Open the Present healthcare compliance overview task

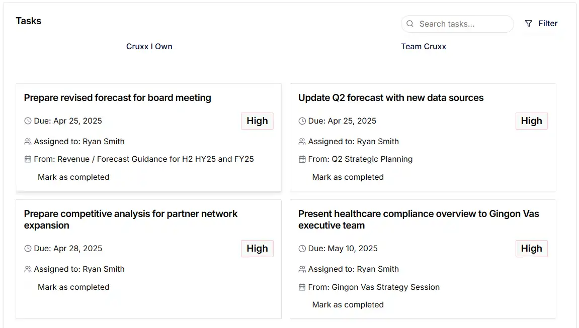click(x=418, y=220)
